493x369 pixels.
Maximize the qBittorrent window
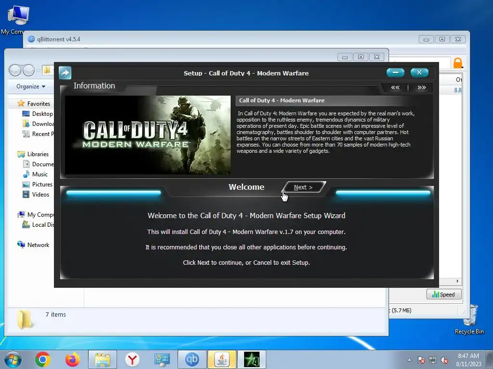[442, 39]
